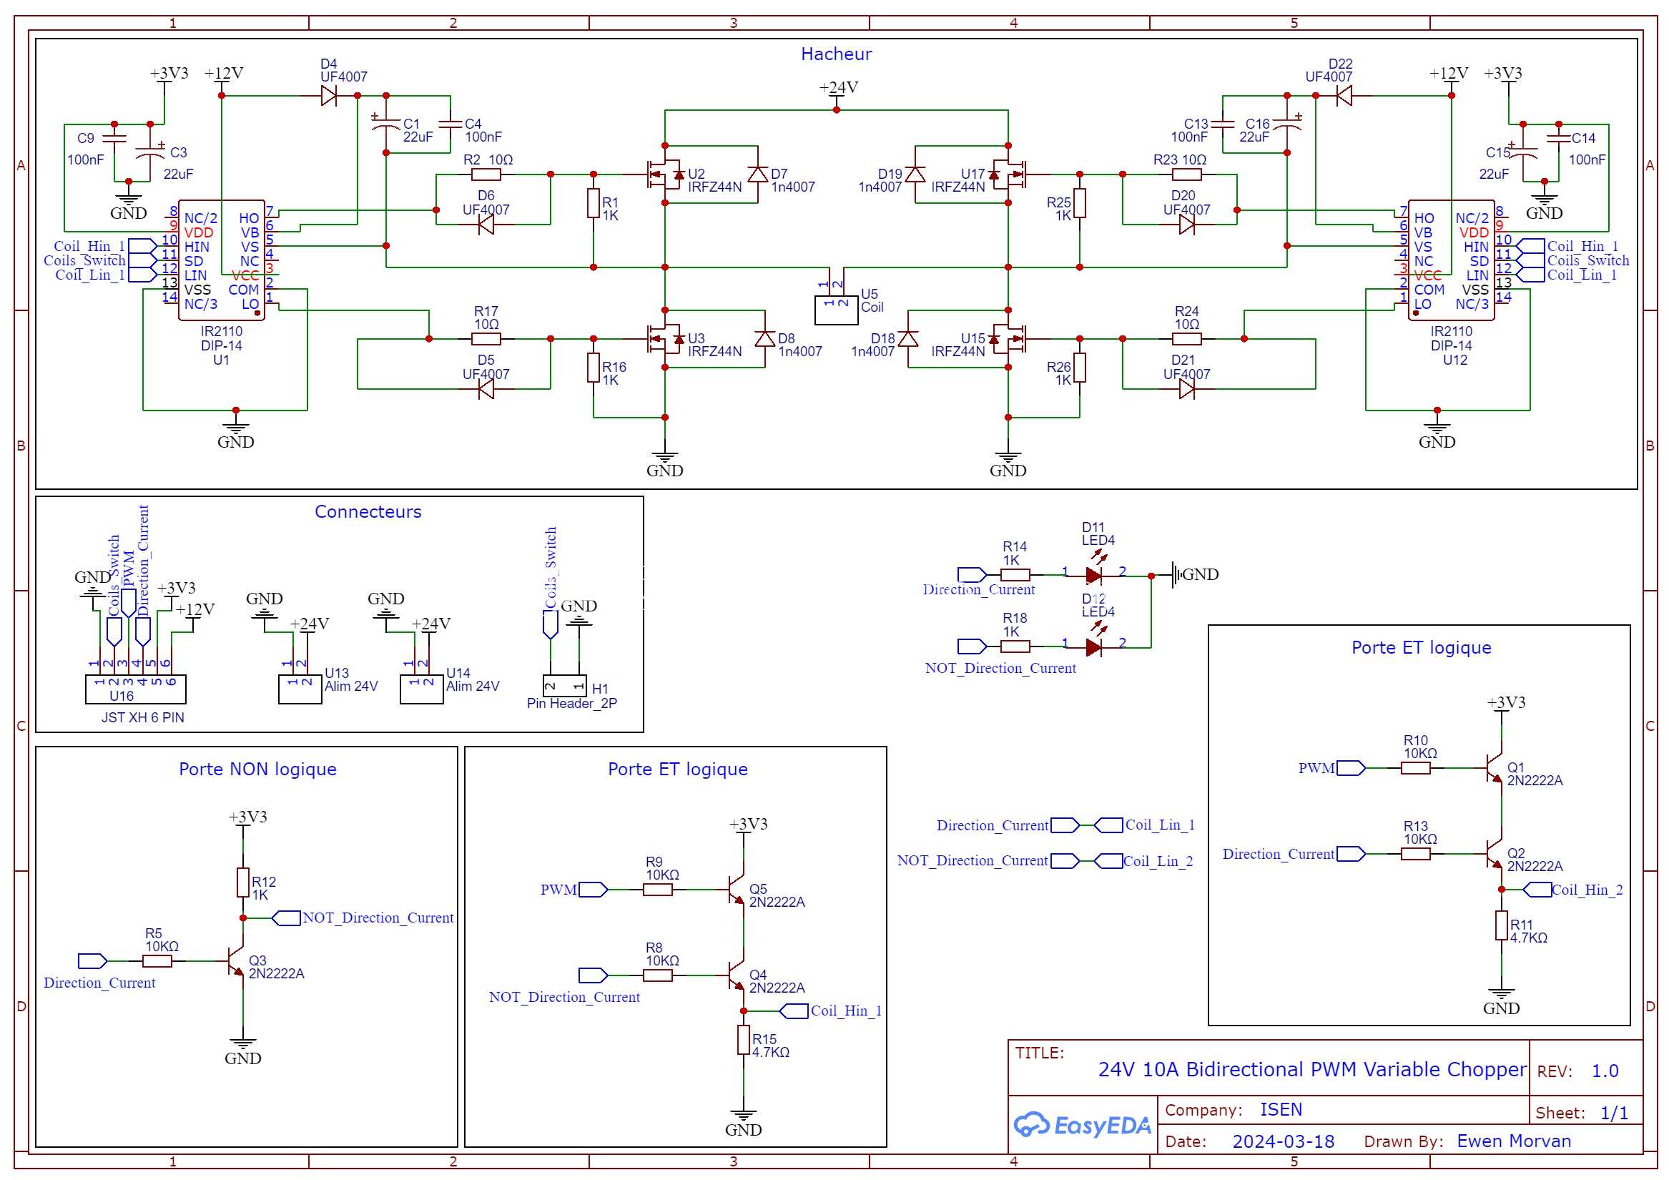Select resistor R17 10Ω symbol
The image size is (1669, 1180).
click(x=486, y=339)
